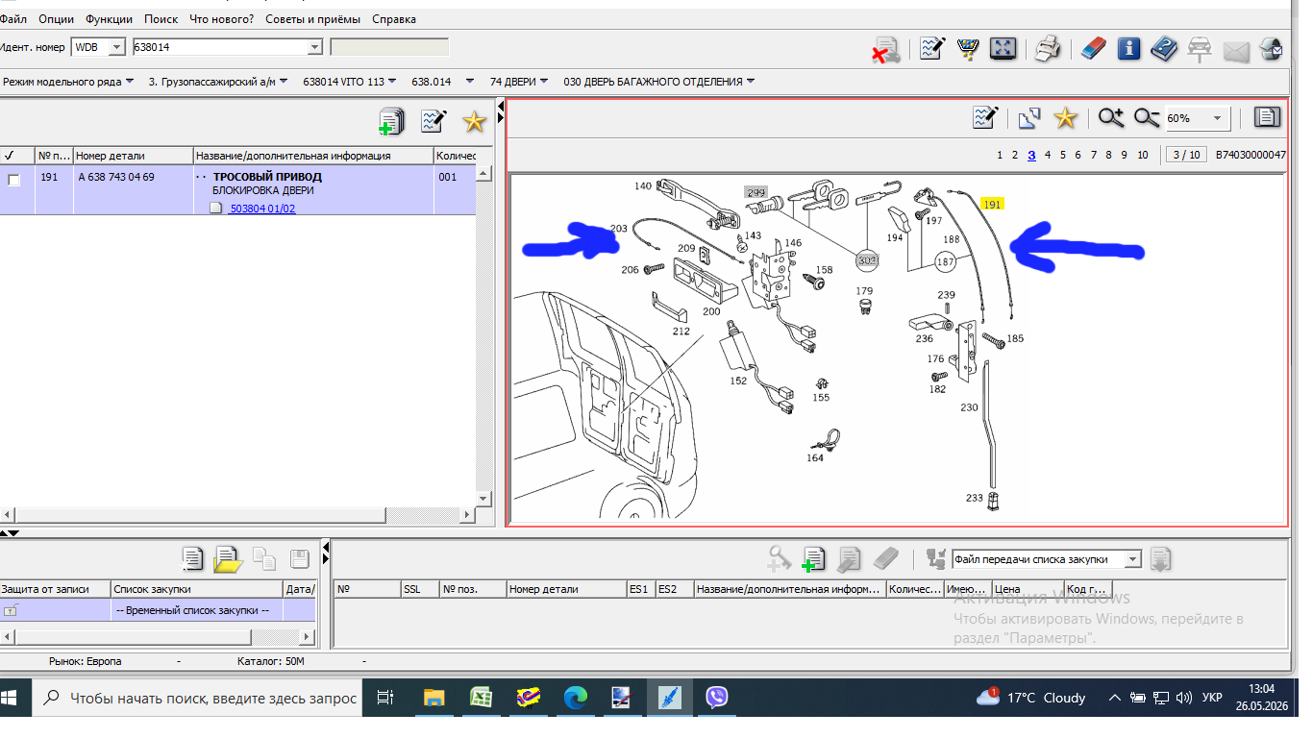Select part number A 638 743 04 69
This screenshot has width=1313, height=738.
click(x=116, y=177)
